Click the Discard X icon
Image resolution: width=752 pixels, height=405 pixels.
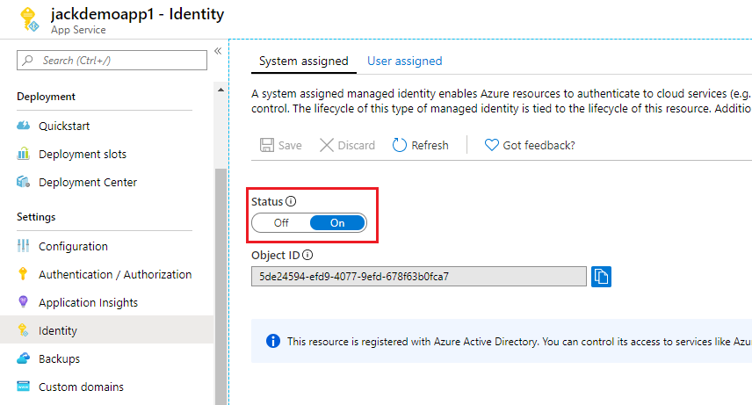pyautogui.click(x=326, y=145)
